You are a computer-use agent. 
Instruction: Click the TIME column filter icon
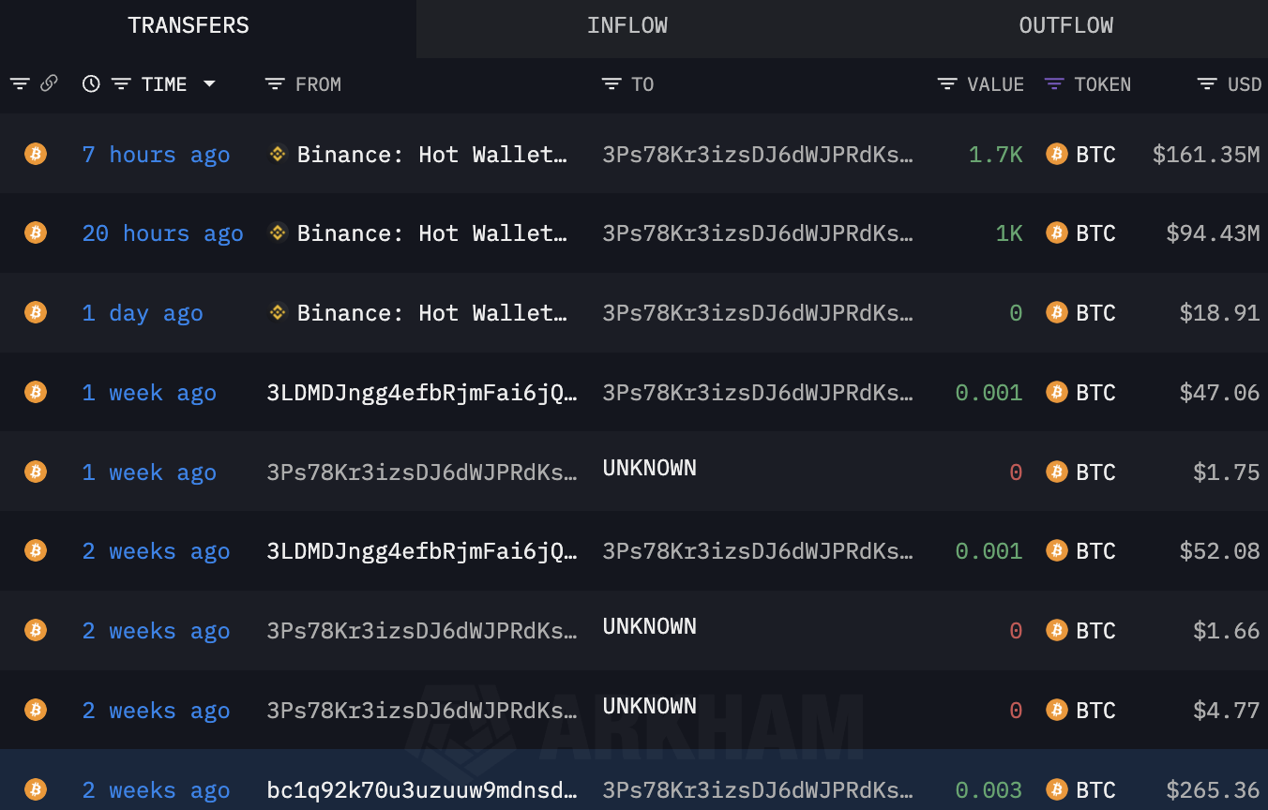[121, 84]
